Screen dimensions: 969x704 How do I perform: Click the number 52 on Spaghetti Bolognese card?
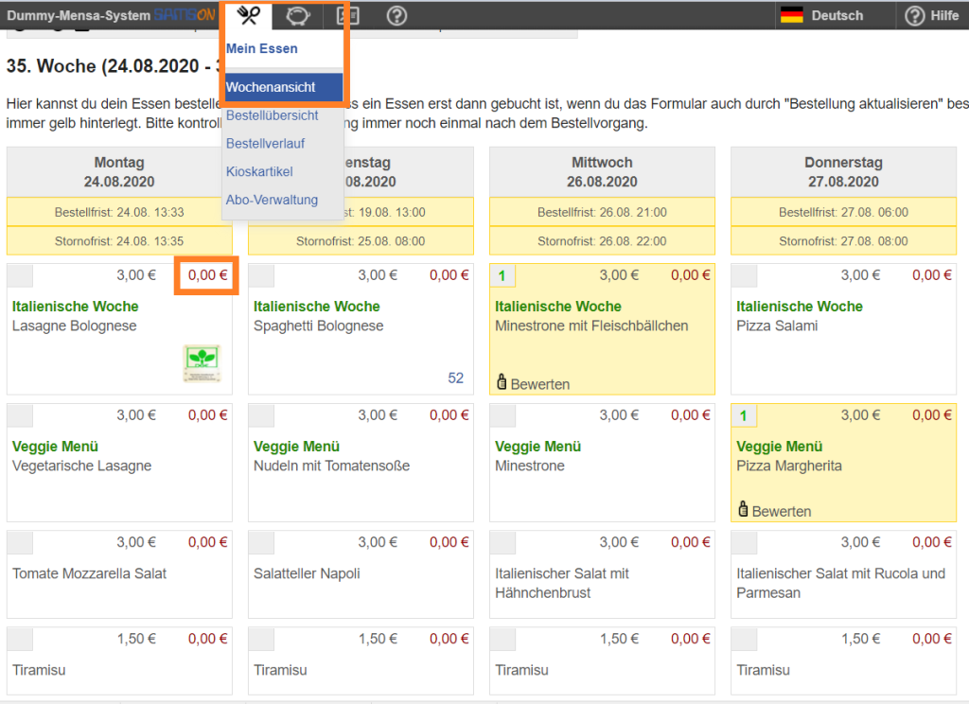455,378
